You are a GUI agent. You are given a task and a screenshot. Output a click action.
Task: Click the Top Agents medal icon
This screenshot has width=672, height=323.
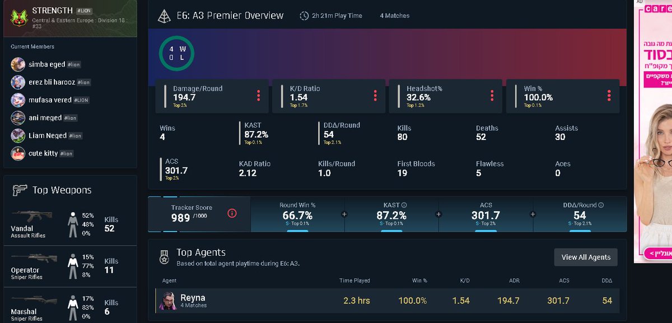point(164,256)
